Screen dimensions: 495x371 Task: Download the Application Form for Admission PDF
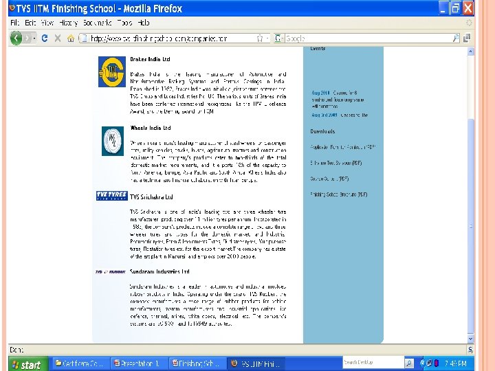point(343,147)
